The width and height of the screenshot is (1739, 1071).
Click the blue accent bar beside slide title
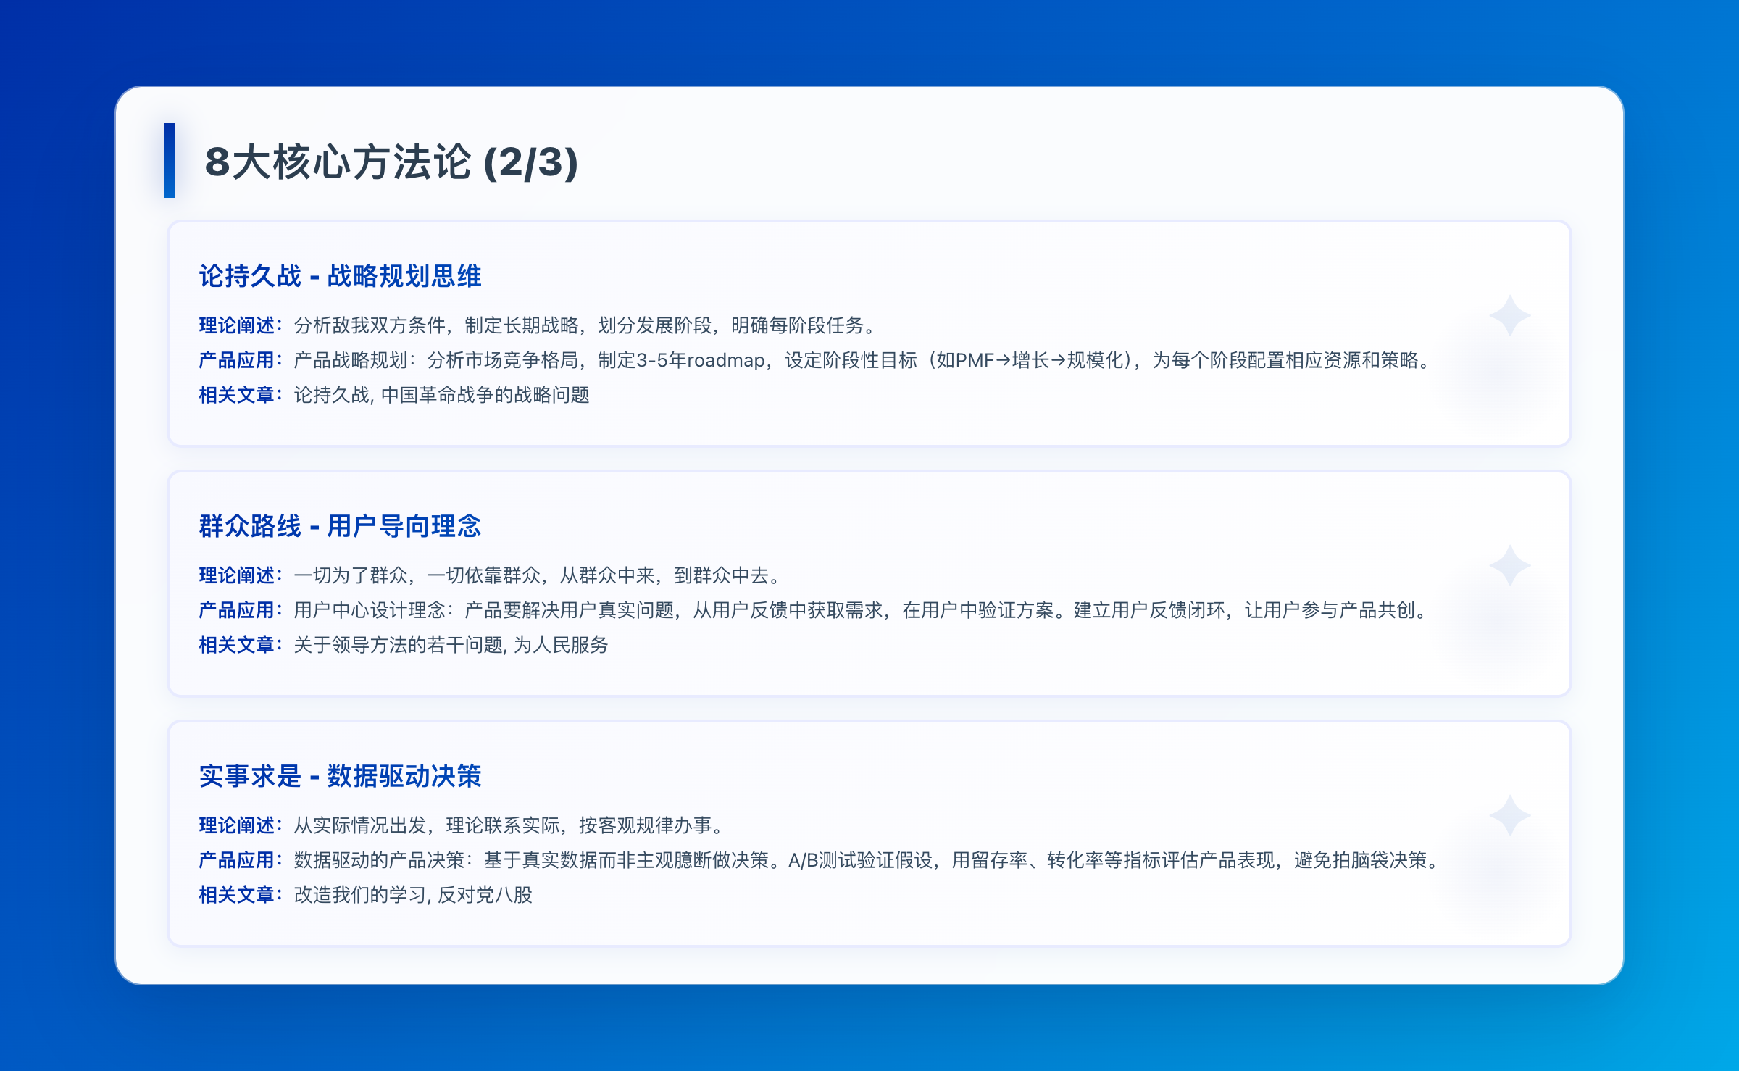170,160
